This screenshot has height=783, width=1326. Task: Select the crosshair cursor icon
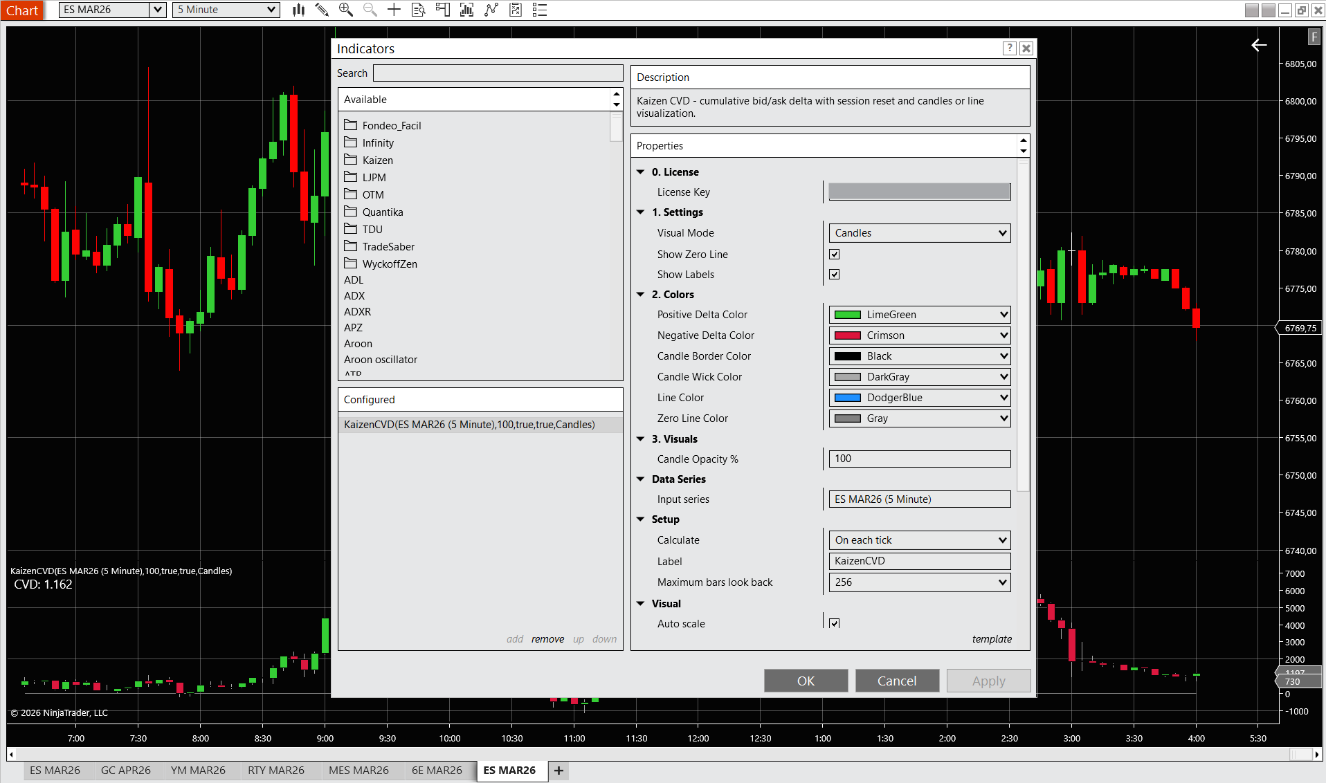pos(394,10)
